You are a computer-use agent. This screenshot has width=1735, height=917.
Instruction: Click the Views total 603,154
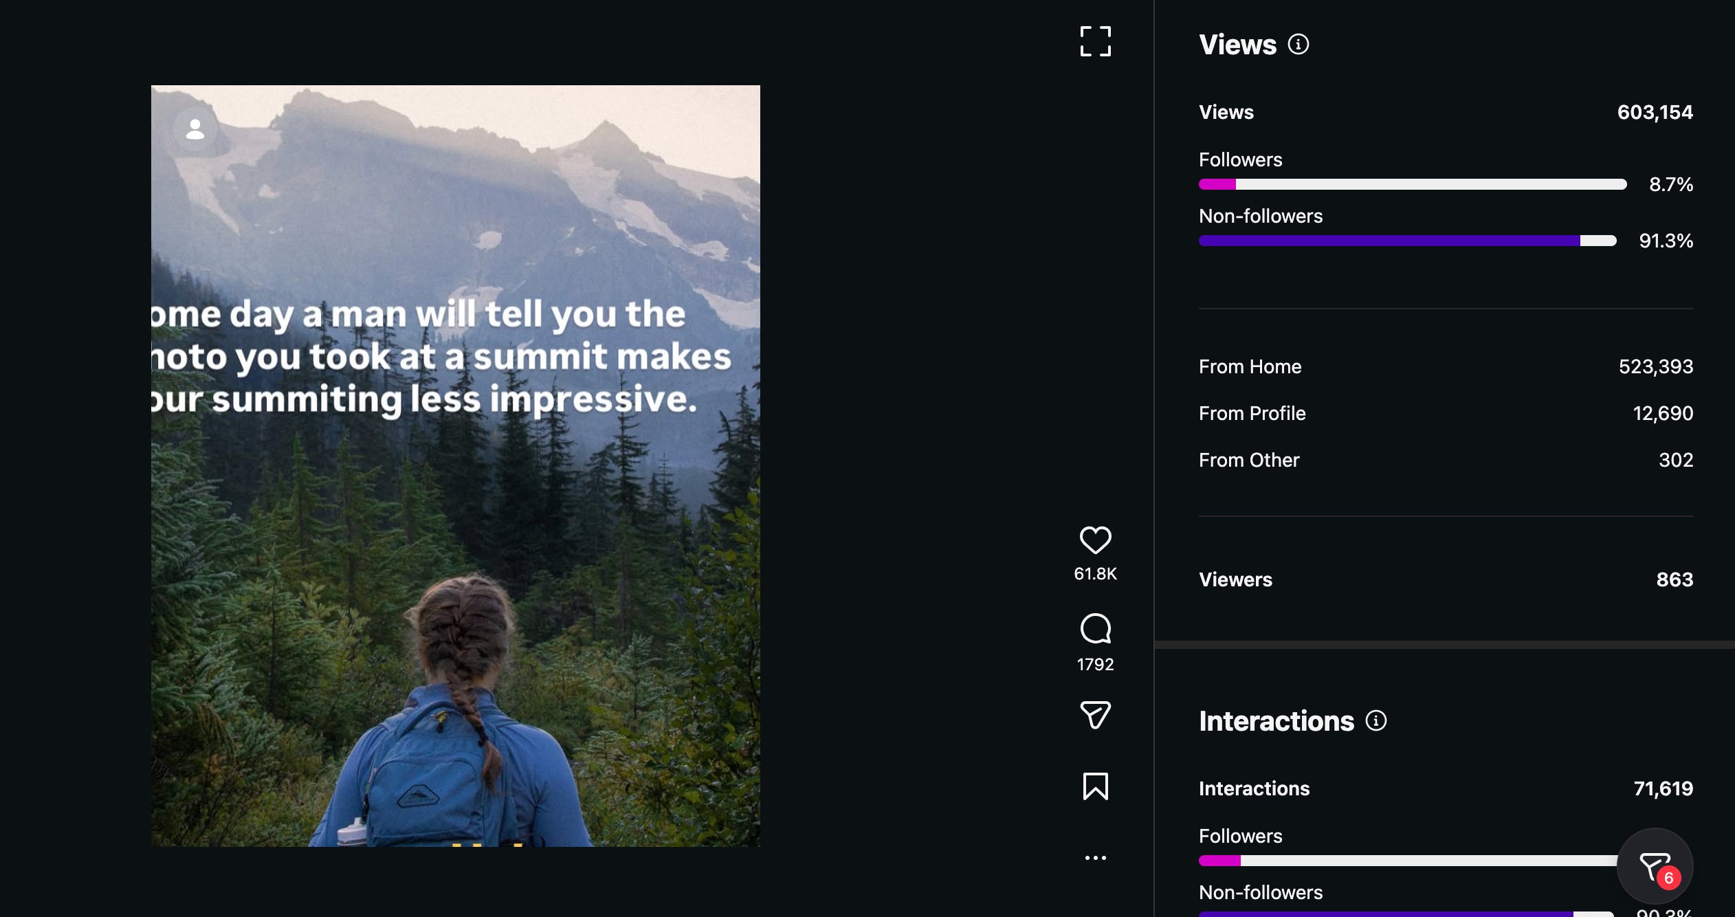1655,112
